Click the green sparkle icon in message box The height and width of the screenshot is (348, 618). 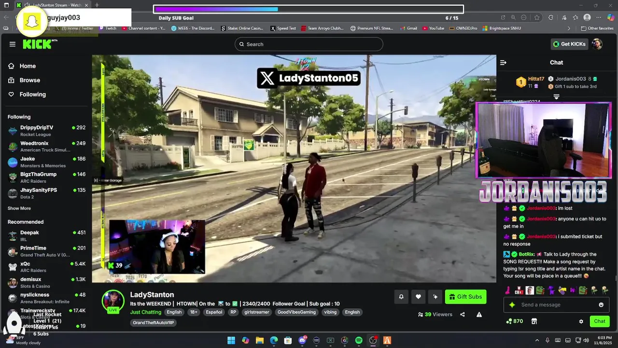pos(512,305)
